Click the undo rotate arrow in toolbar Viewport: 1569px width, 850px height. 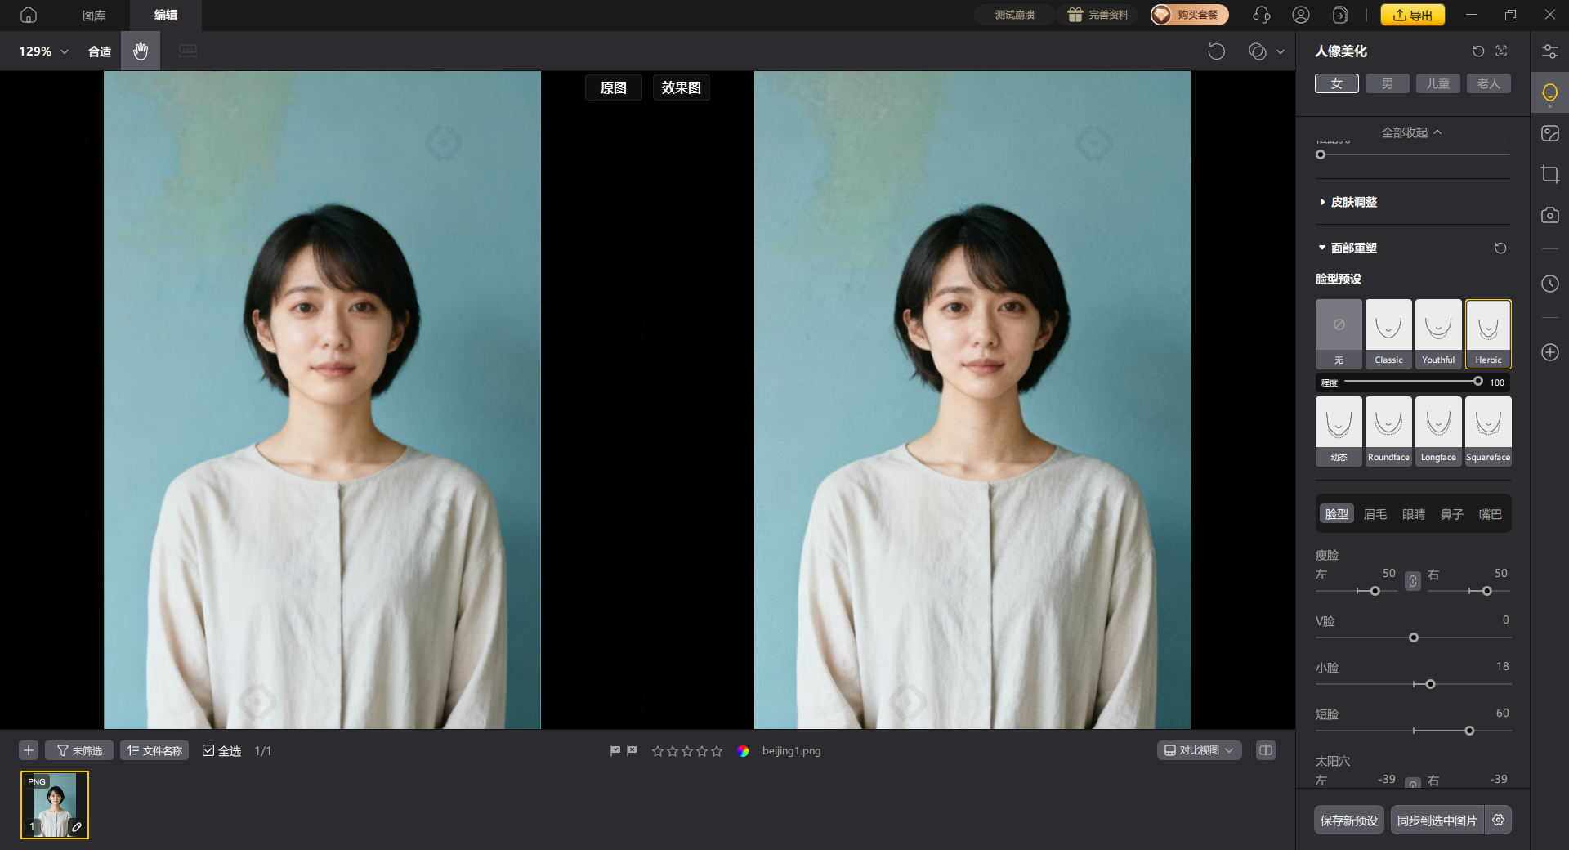click(1216, 51)
